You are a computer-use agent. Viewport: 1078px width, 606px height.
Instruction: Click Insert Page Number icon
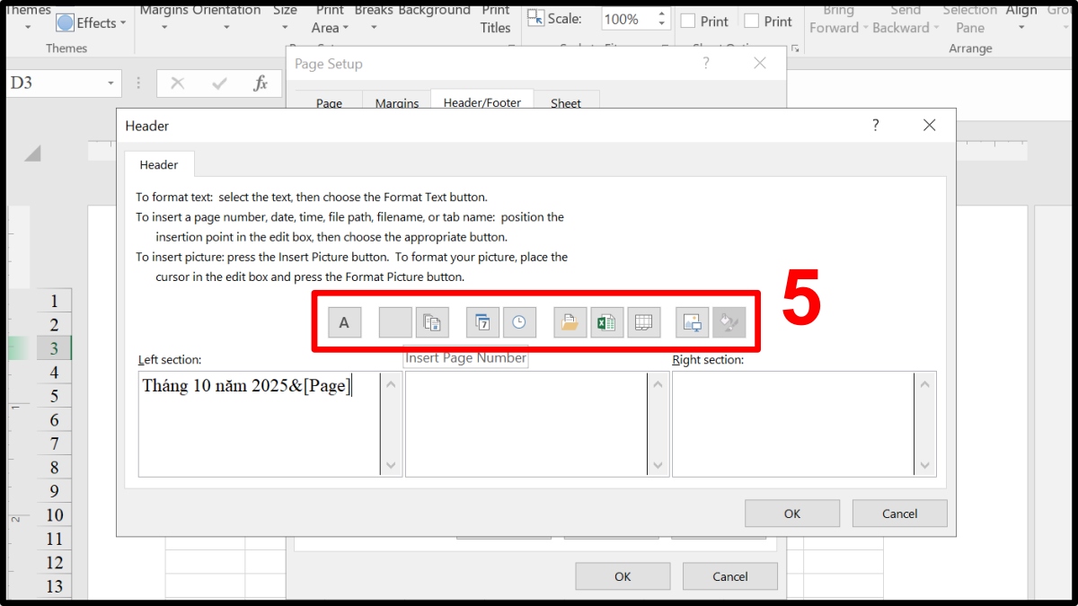click(395, 321)
